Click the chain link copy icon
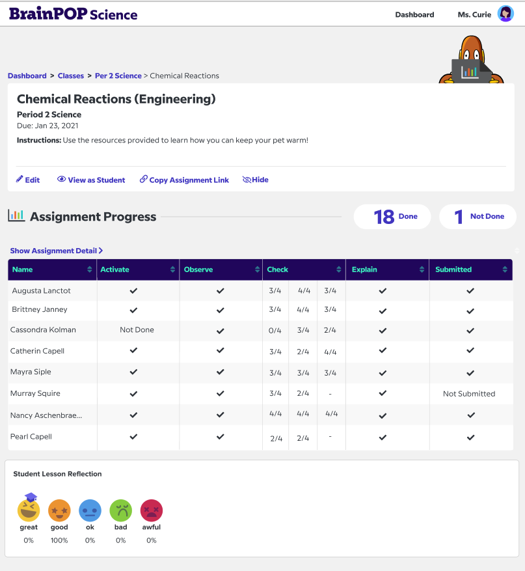This screenshot has height=571, width=525. [144, 179]
